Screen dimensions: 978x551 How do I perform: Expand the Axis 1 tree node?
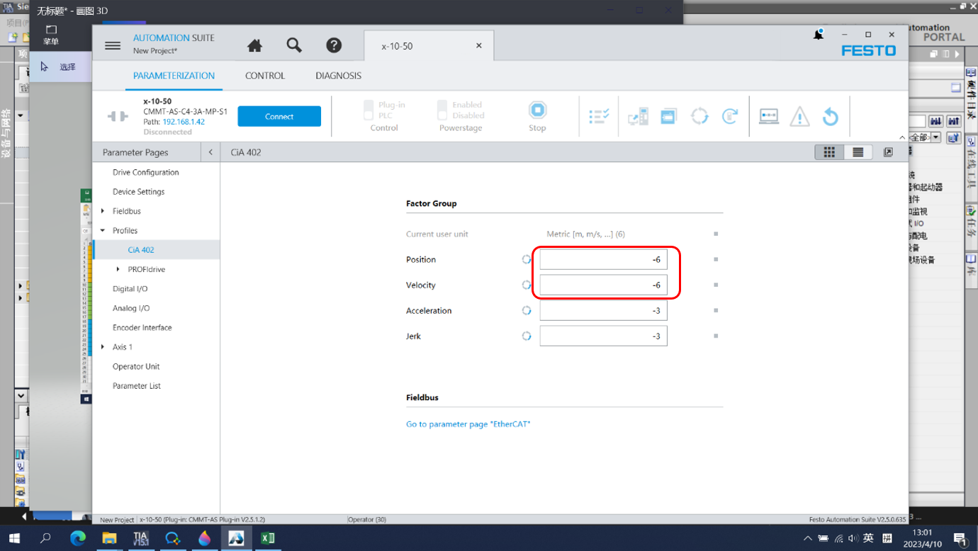click(x=103, y=347)
